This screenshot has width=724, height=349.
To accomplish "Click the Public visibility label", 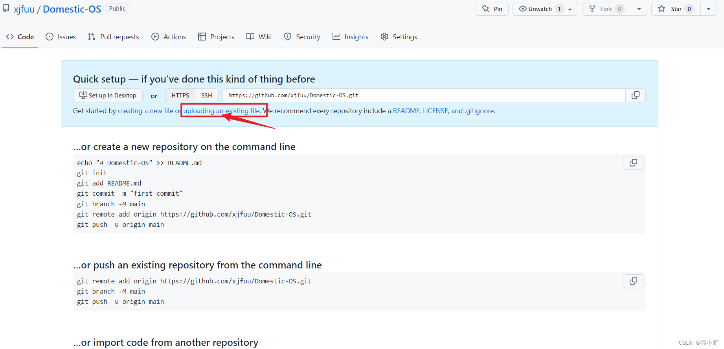I will [x=117, y=9].
